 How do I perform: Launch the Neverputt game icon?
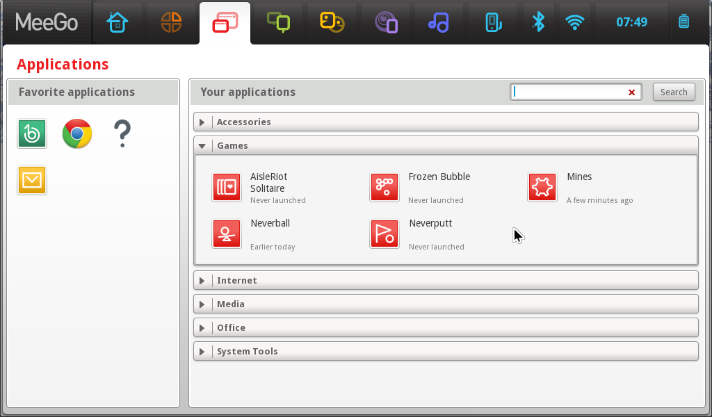click(x=385, y=234)
